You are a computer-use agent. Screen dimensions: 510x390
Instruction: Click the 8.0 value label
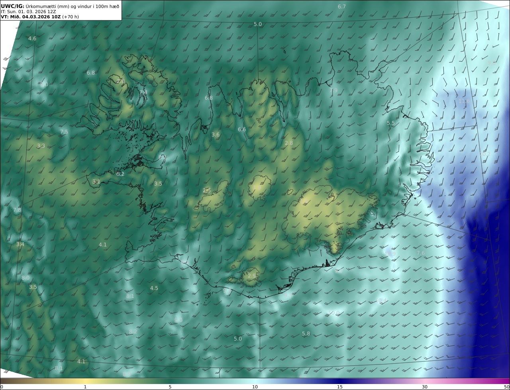click(25, 278)
